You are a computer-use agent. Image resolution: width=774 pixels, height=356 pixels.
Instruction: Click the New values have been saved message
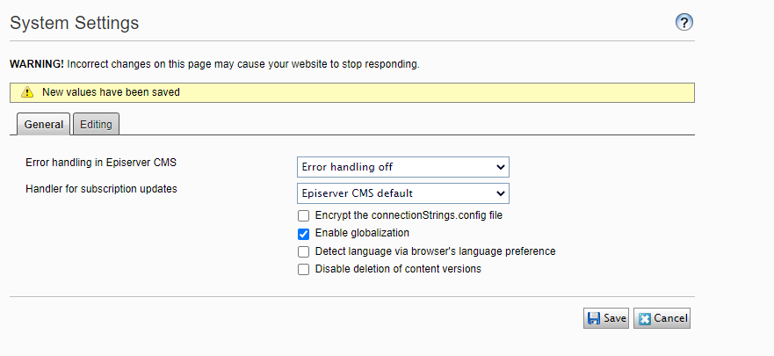tap(111, 92)
